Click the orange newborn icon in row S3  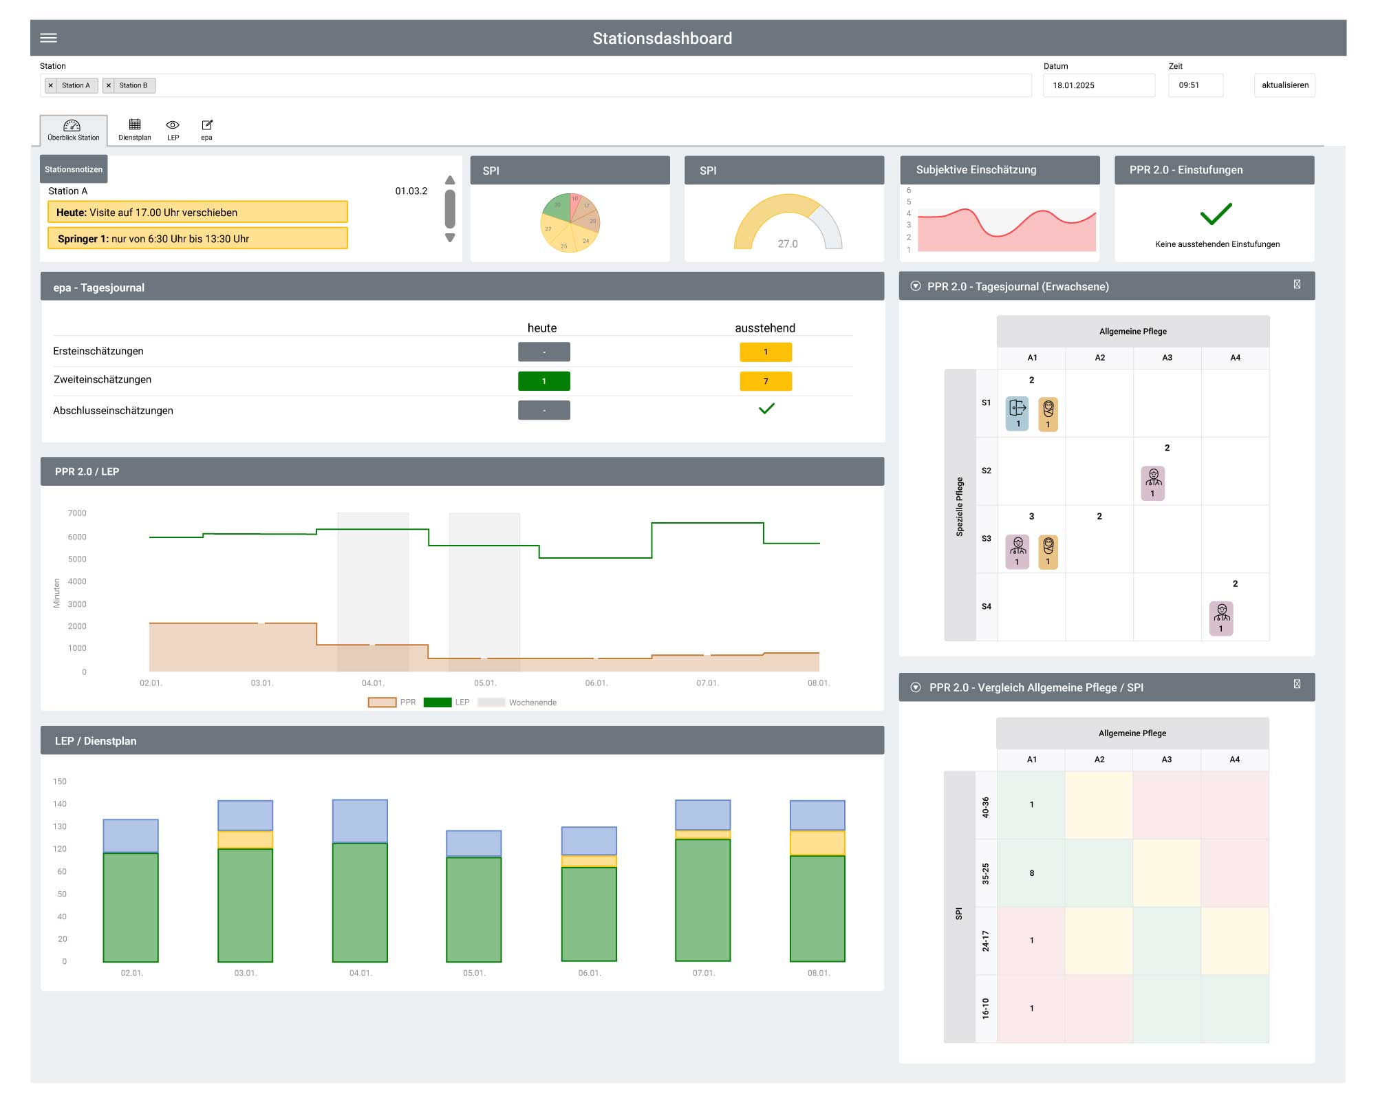(x=1048, y=551)
